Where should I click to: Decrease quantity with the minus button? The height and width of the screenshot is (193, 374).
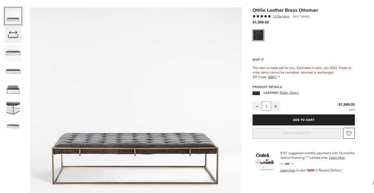point(257,106)
